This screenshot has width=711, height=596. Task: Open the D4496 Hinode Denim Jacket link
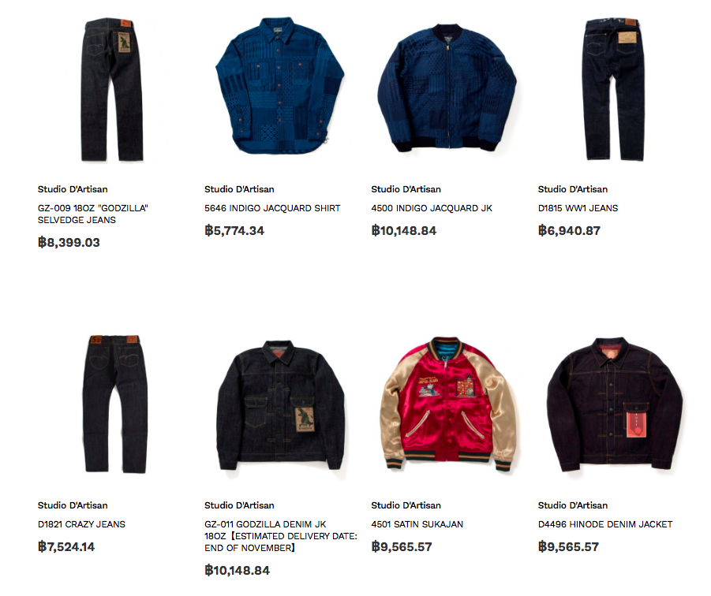pyautogui.click(x=605, y=524)
